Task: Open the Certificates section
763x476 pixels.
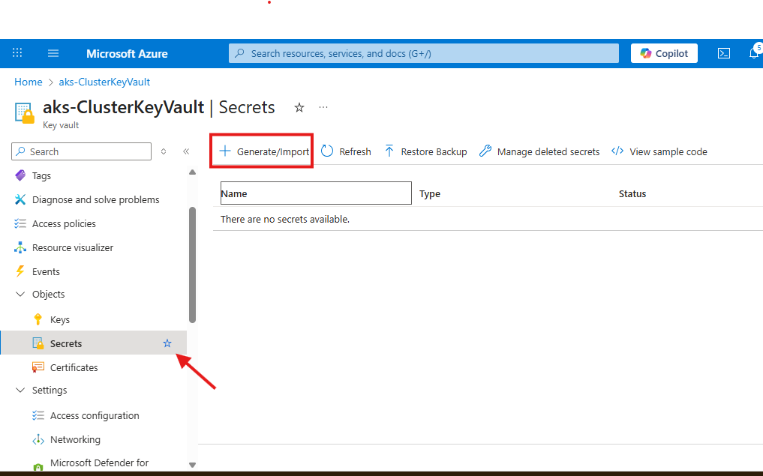Action: pyautogui.click(x=74, y=367)
